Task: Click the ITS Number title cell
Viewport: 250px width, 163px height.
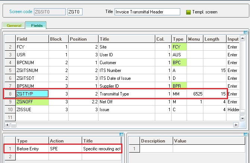Action: pos(127,70)
